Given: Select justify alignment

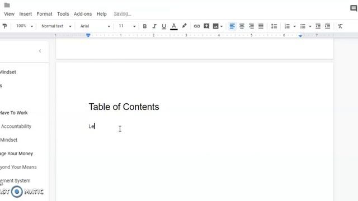Looking at the screenshot, I should (x=261, y=26).
